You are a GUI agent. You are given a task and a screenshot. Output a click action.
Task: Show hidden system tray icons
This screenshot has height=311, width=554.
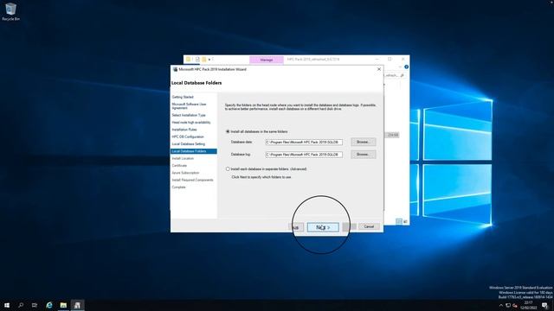pos(500,305)
